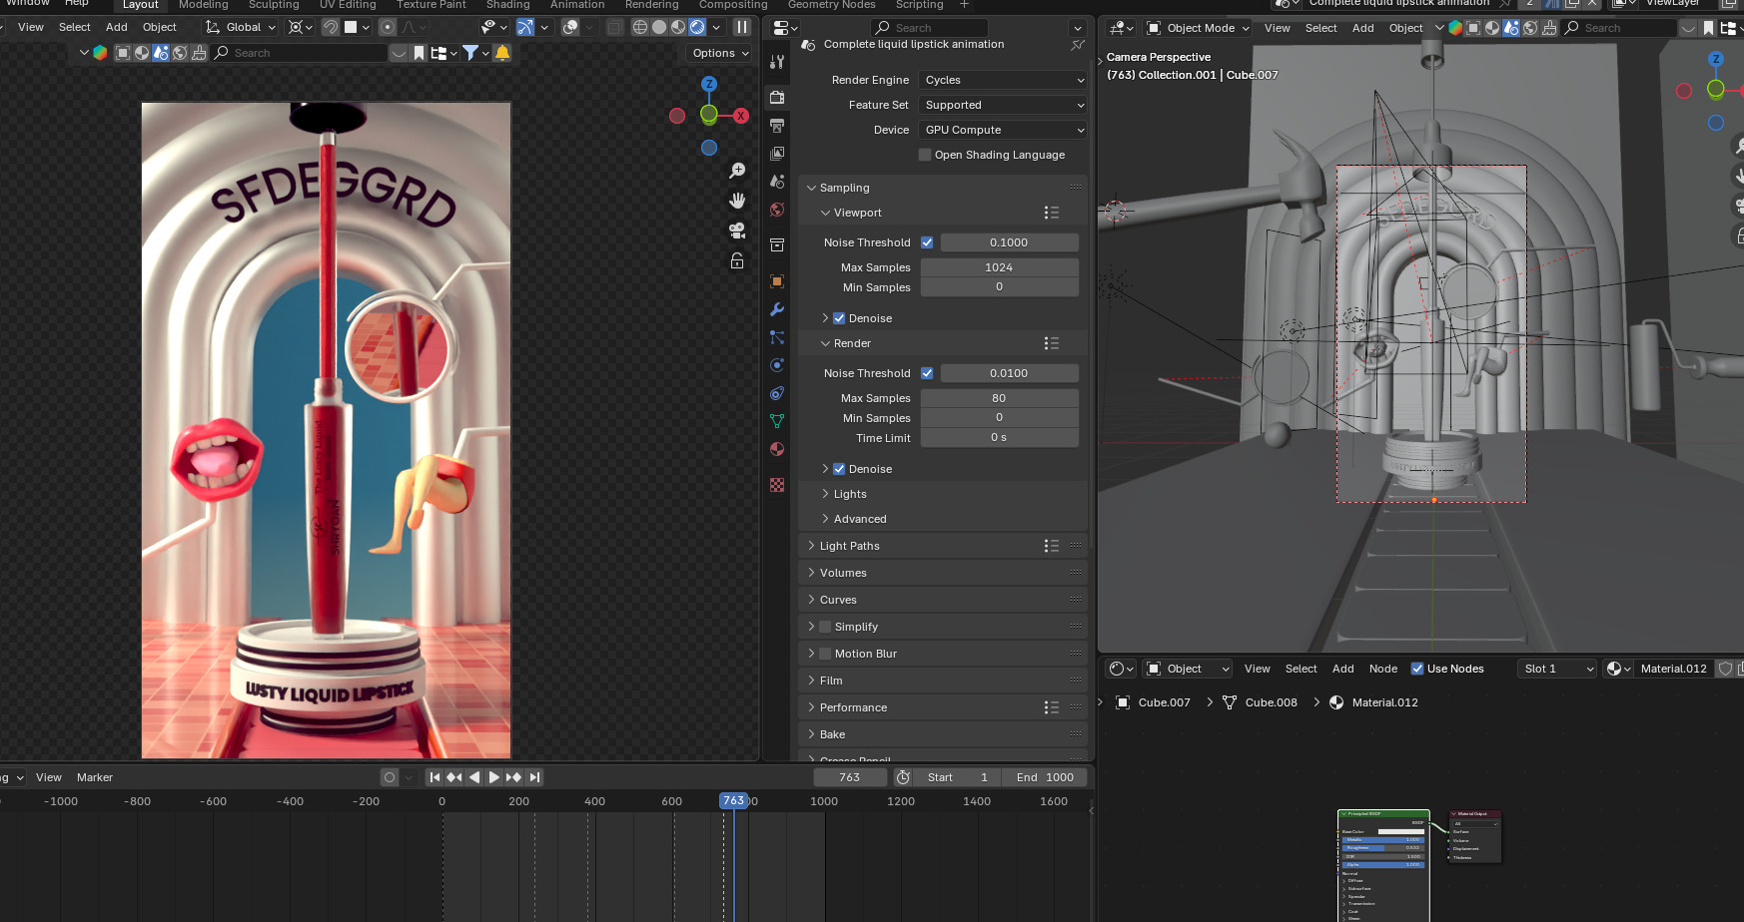Click the Light Paths presets list icon
This screenshot has width=1744, height=922.
pos(1051,546)
